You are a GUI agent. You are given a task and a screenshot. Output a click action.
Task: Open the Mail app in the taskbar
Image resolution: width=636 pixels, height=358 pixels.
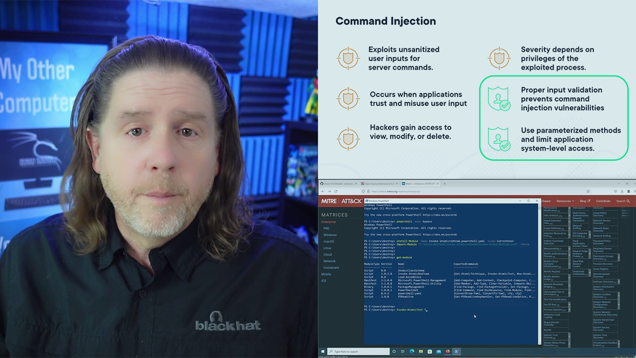(439, 352)
